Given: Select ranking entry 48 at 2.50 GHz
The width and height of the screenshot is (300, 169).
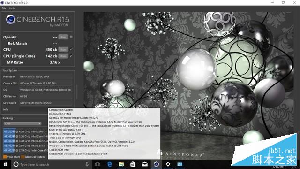Looking at the screenshot, I should 26,146.
